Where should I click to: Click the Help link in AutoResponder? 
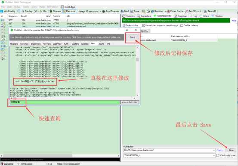coord(234,21)
